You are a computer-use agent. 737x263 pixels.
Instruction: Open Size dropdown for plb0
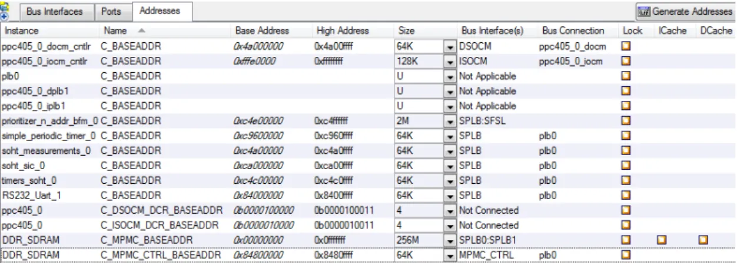click(x=450, y=76)
